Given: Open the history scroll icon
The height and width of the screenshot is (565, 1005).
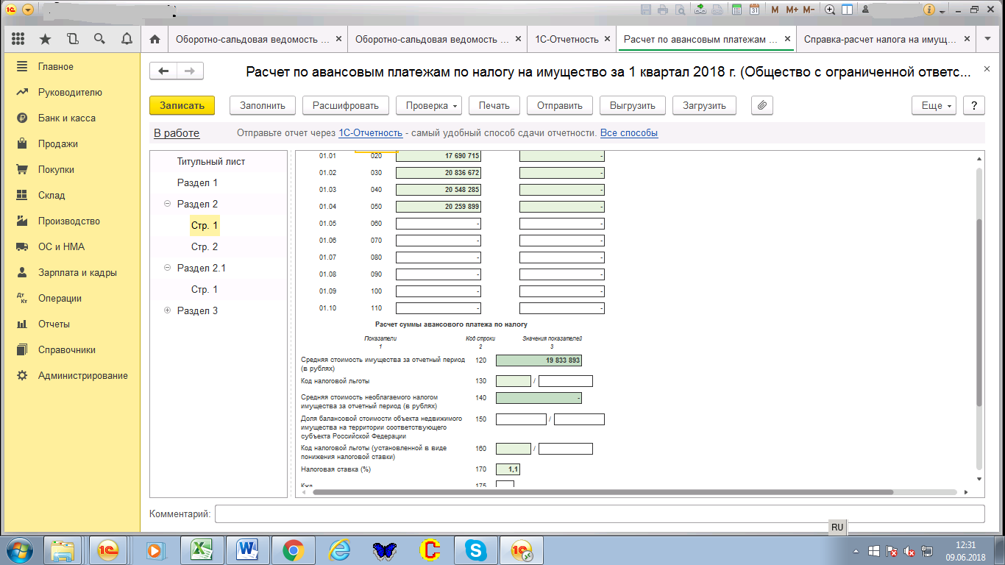Looking at the screenshot, I should 72,39.
